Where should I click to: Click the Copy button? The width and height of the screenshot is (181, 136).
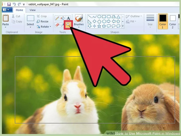(x=17, y=21)
